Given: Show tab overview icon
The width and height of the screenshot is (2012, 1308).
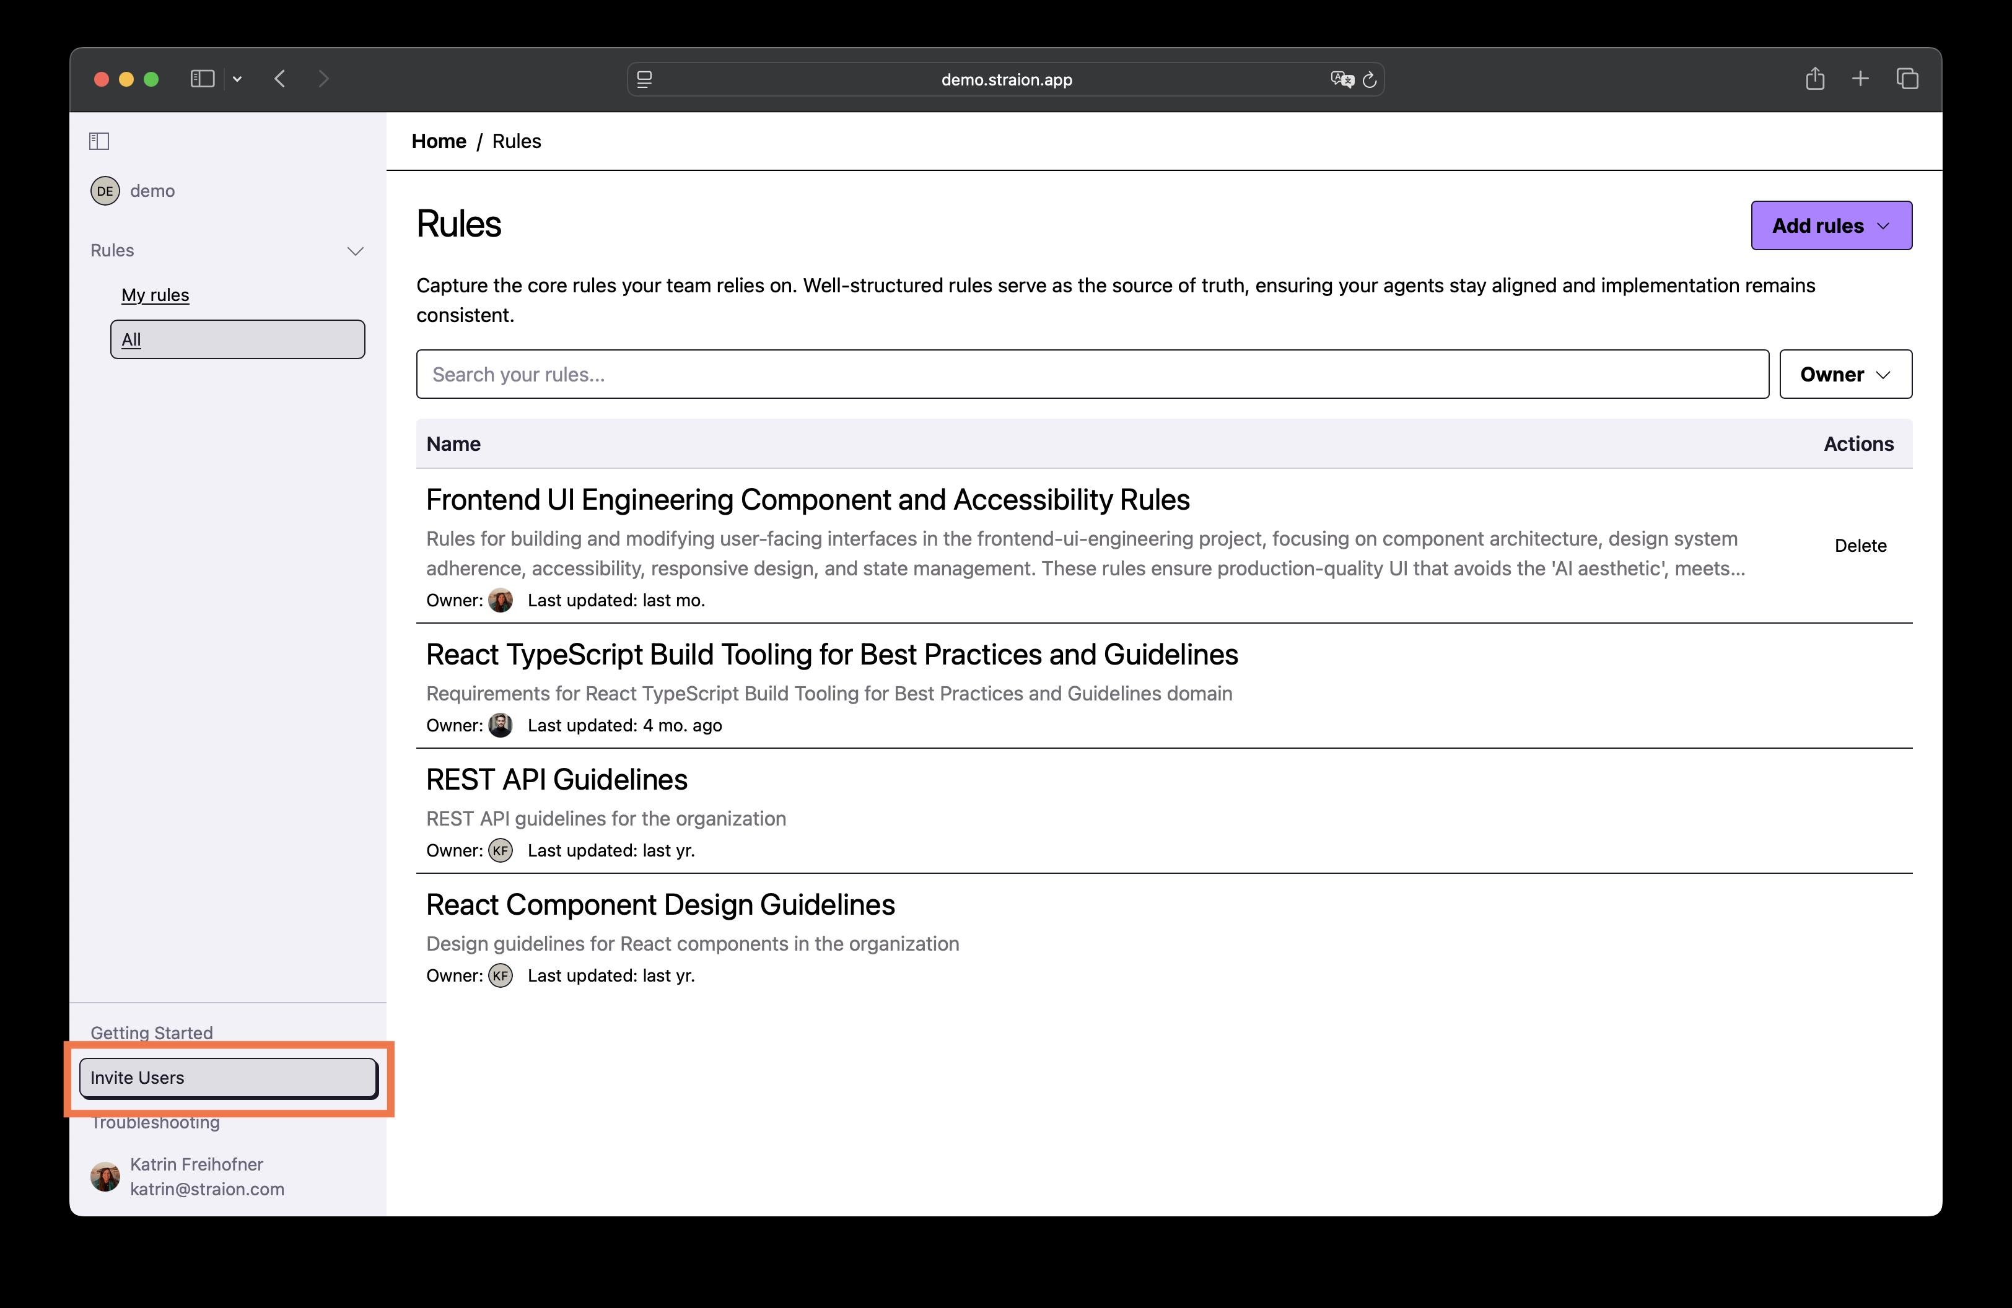Looking at the screenshot, I should point(1907,79).
